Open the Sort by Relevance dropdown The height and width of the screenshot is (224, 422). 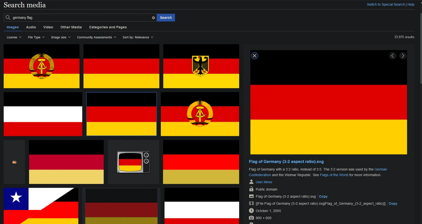138,37
